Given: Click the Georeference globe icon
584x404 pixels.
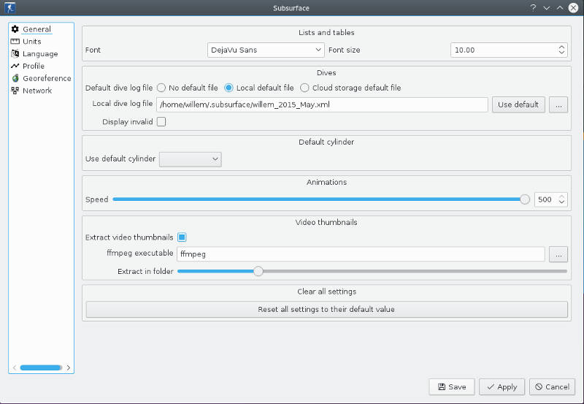Looking at the screenshot, I should click(x=15, y=78).
